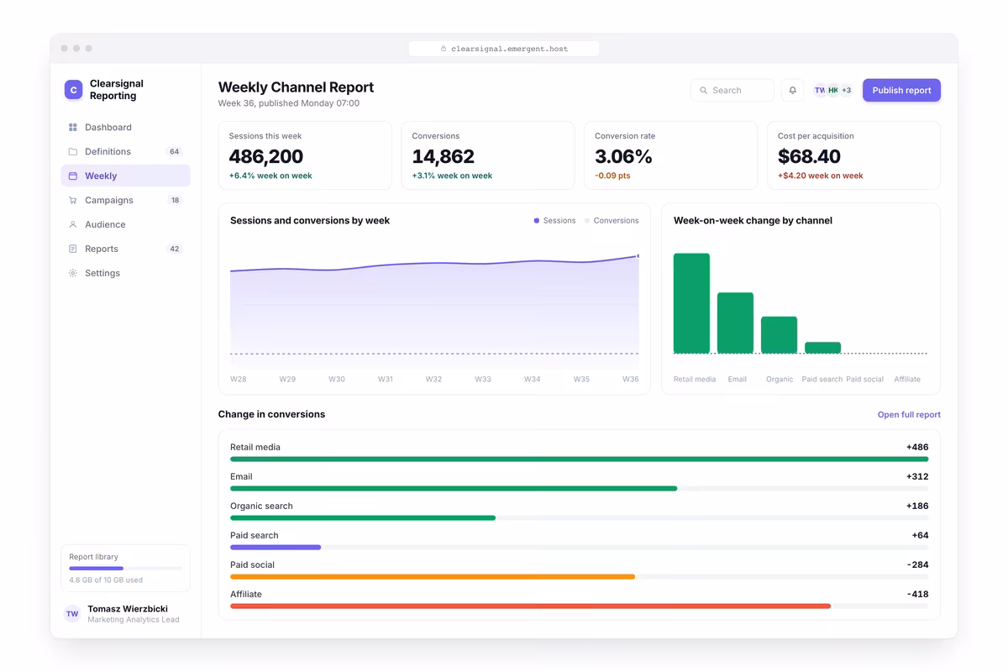Click the Email conversions bar
This screenshot has height=672, width=1008.
click(x=454, y=489)
